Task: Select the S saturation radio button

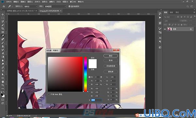Action: [90, 81]
